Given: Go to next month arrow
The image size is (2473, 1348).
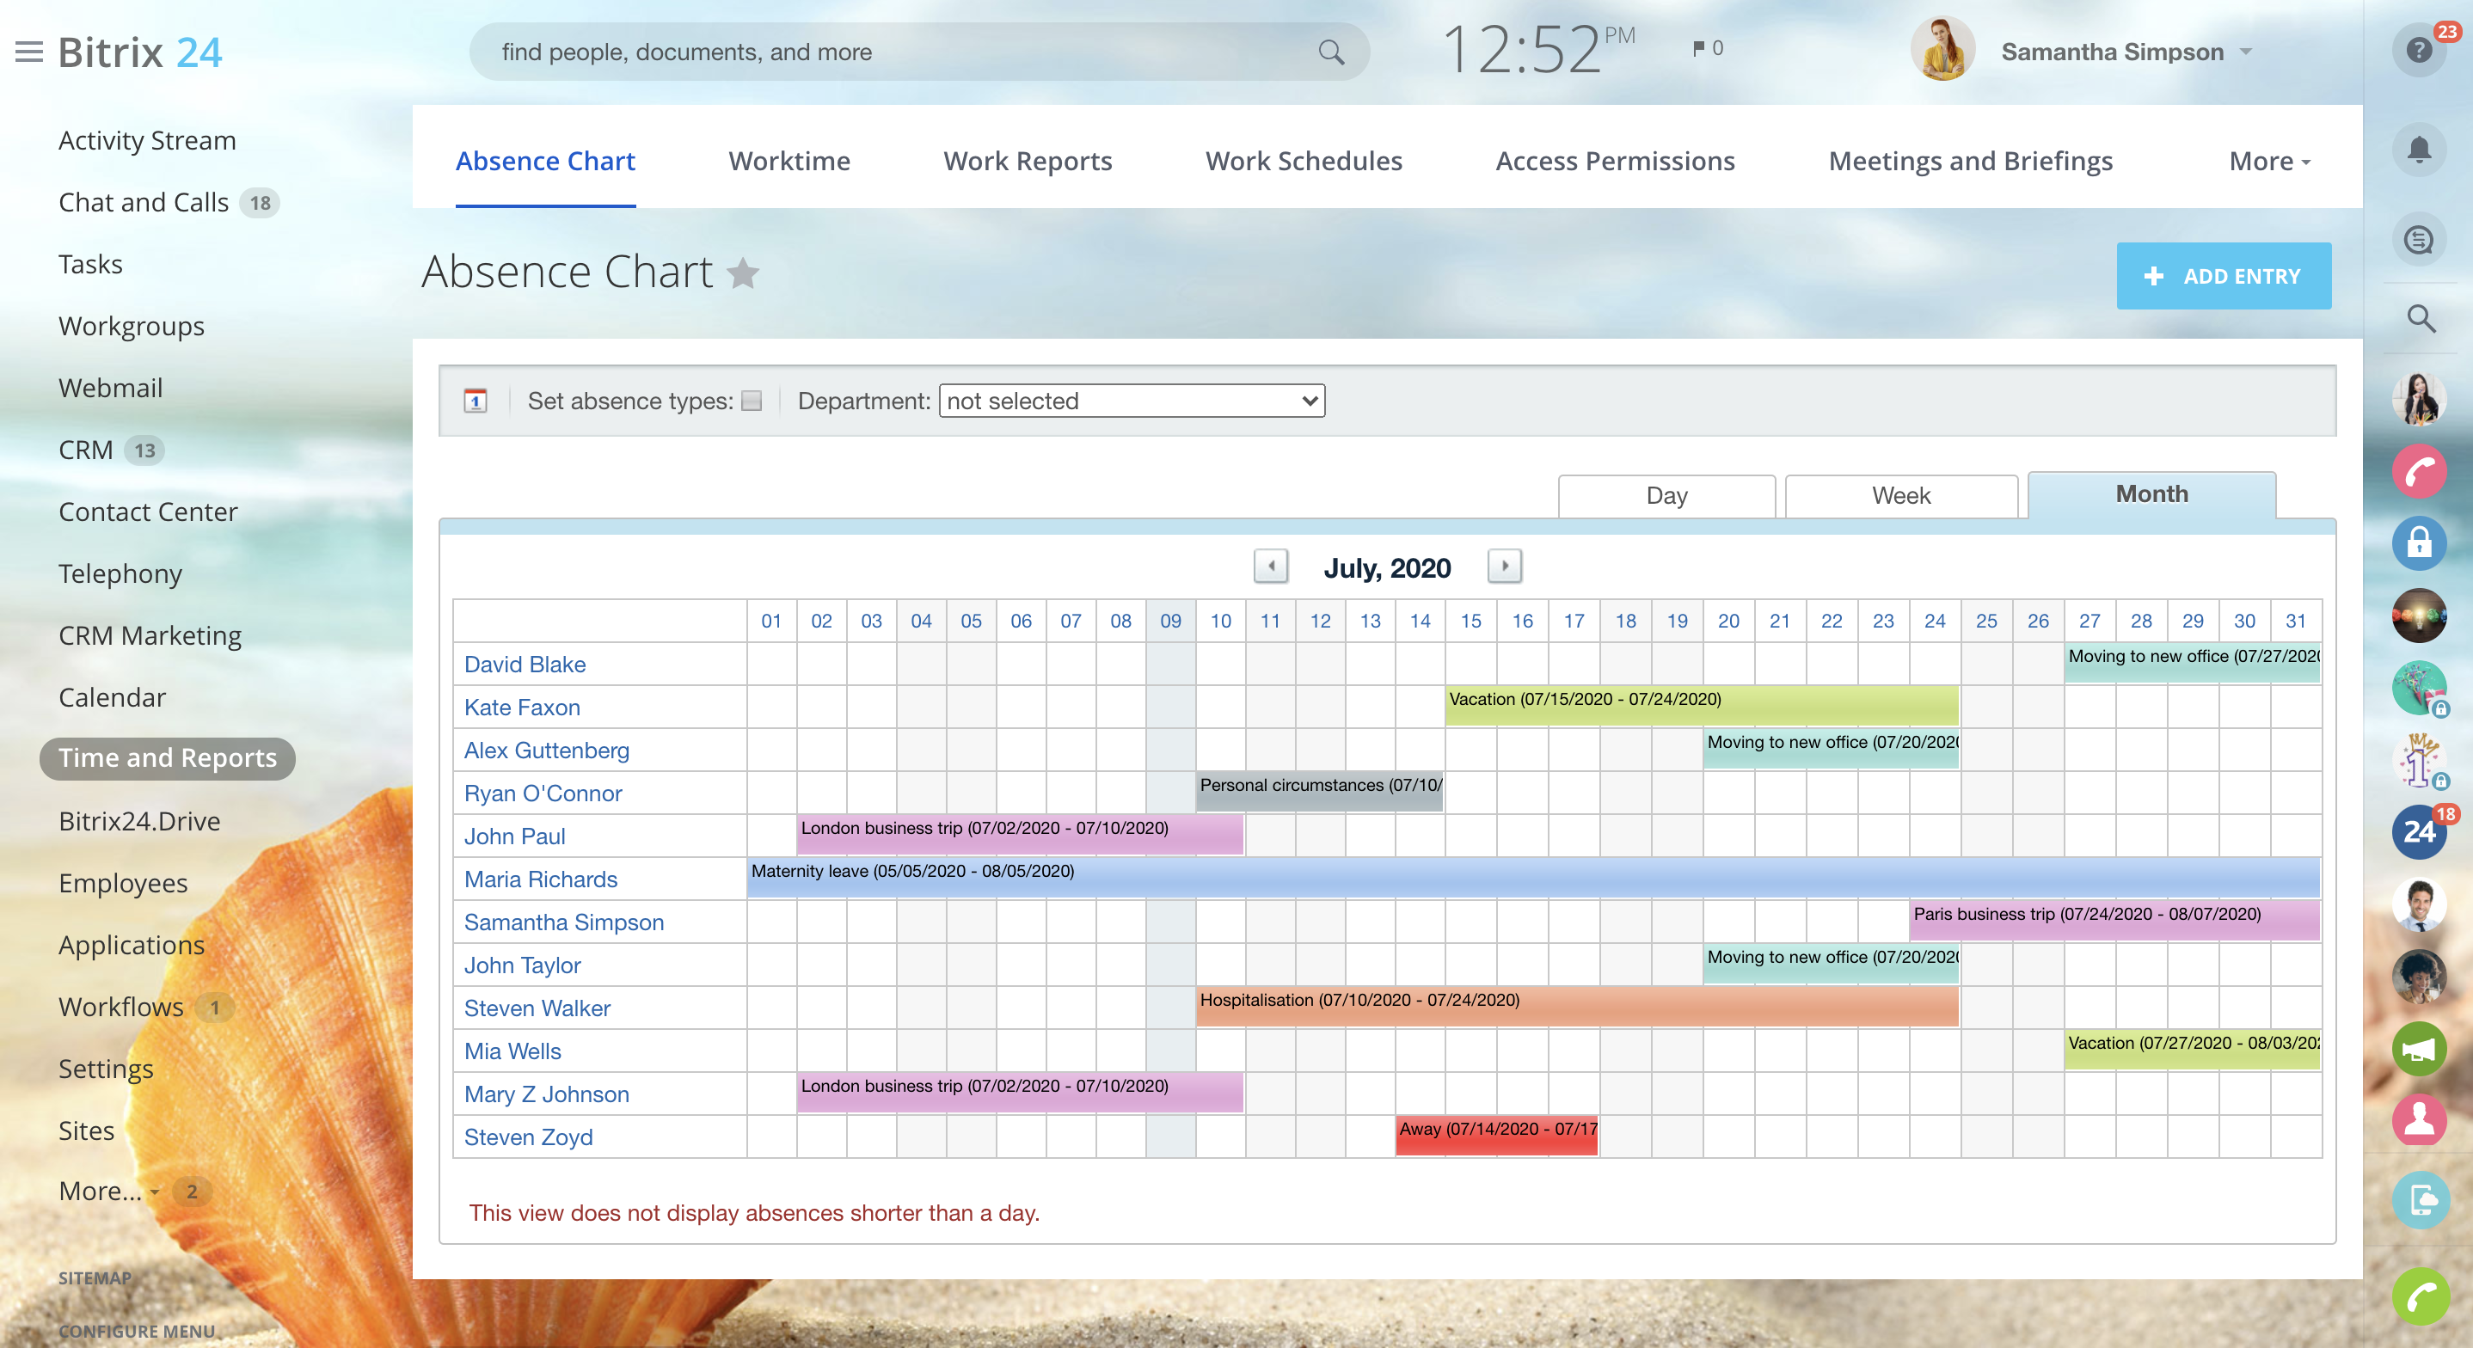Looking at the screenshot, I should pyautogui.click(x=1503, y=567).
